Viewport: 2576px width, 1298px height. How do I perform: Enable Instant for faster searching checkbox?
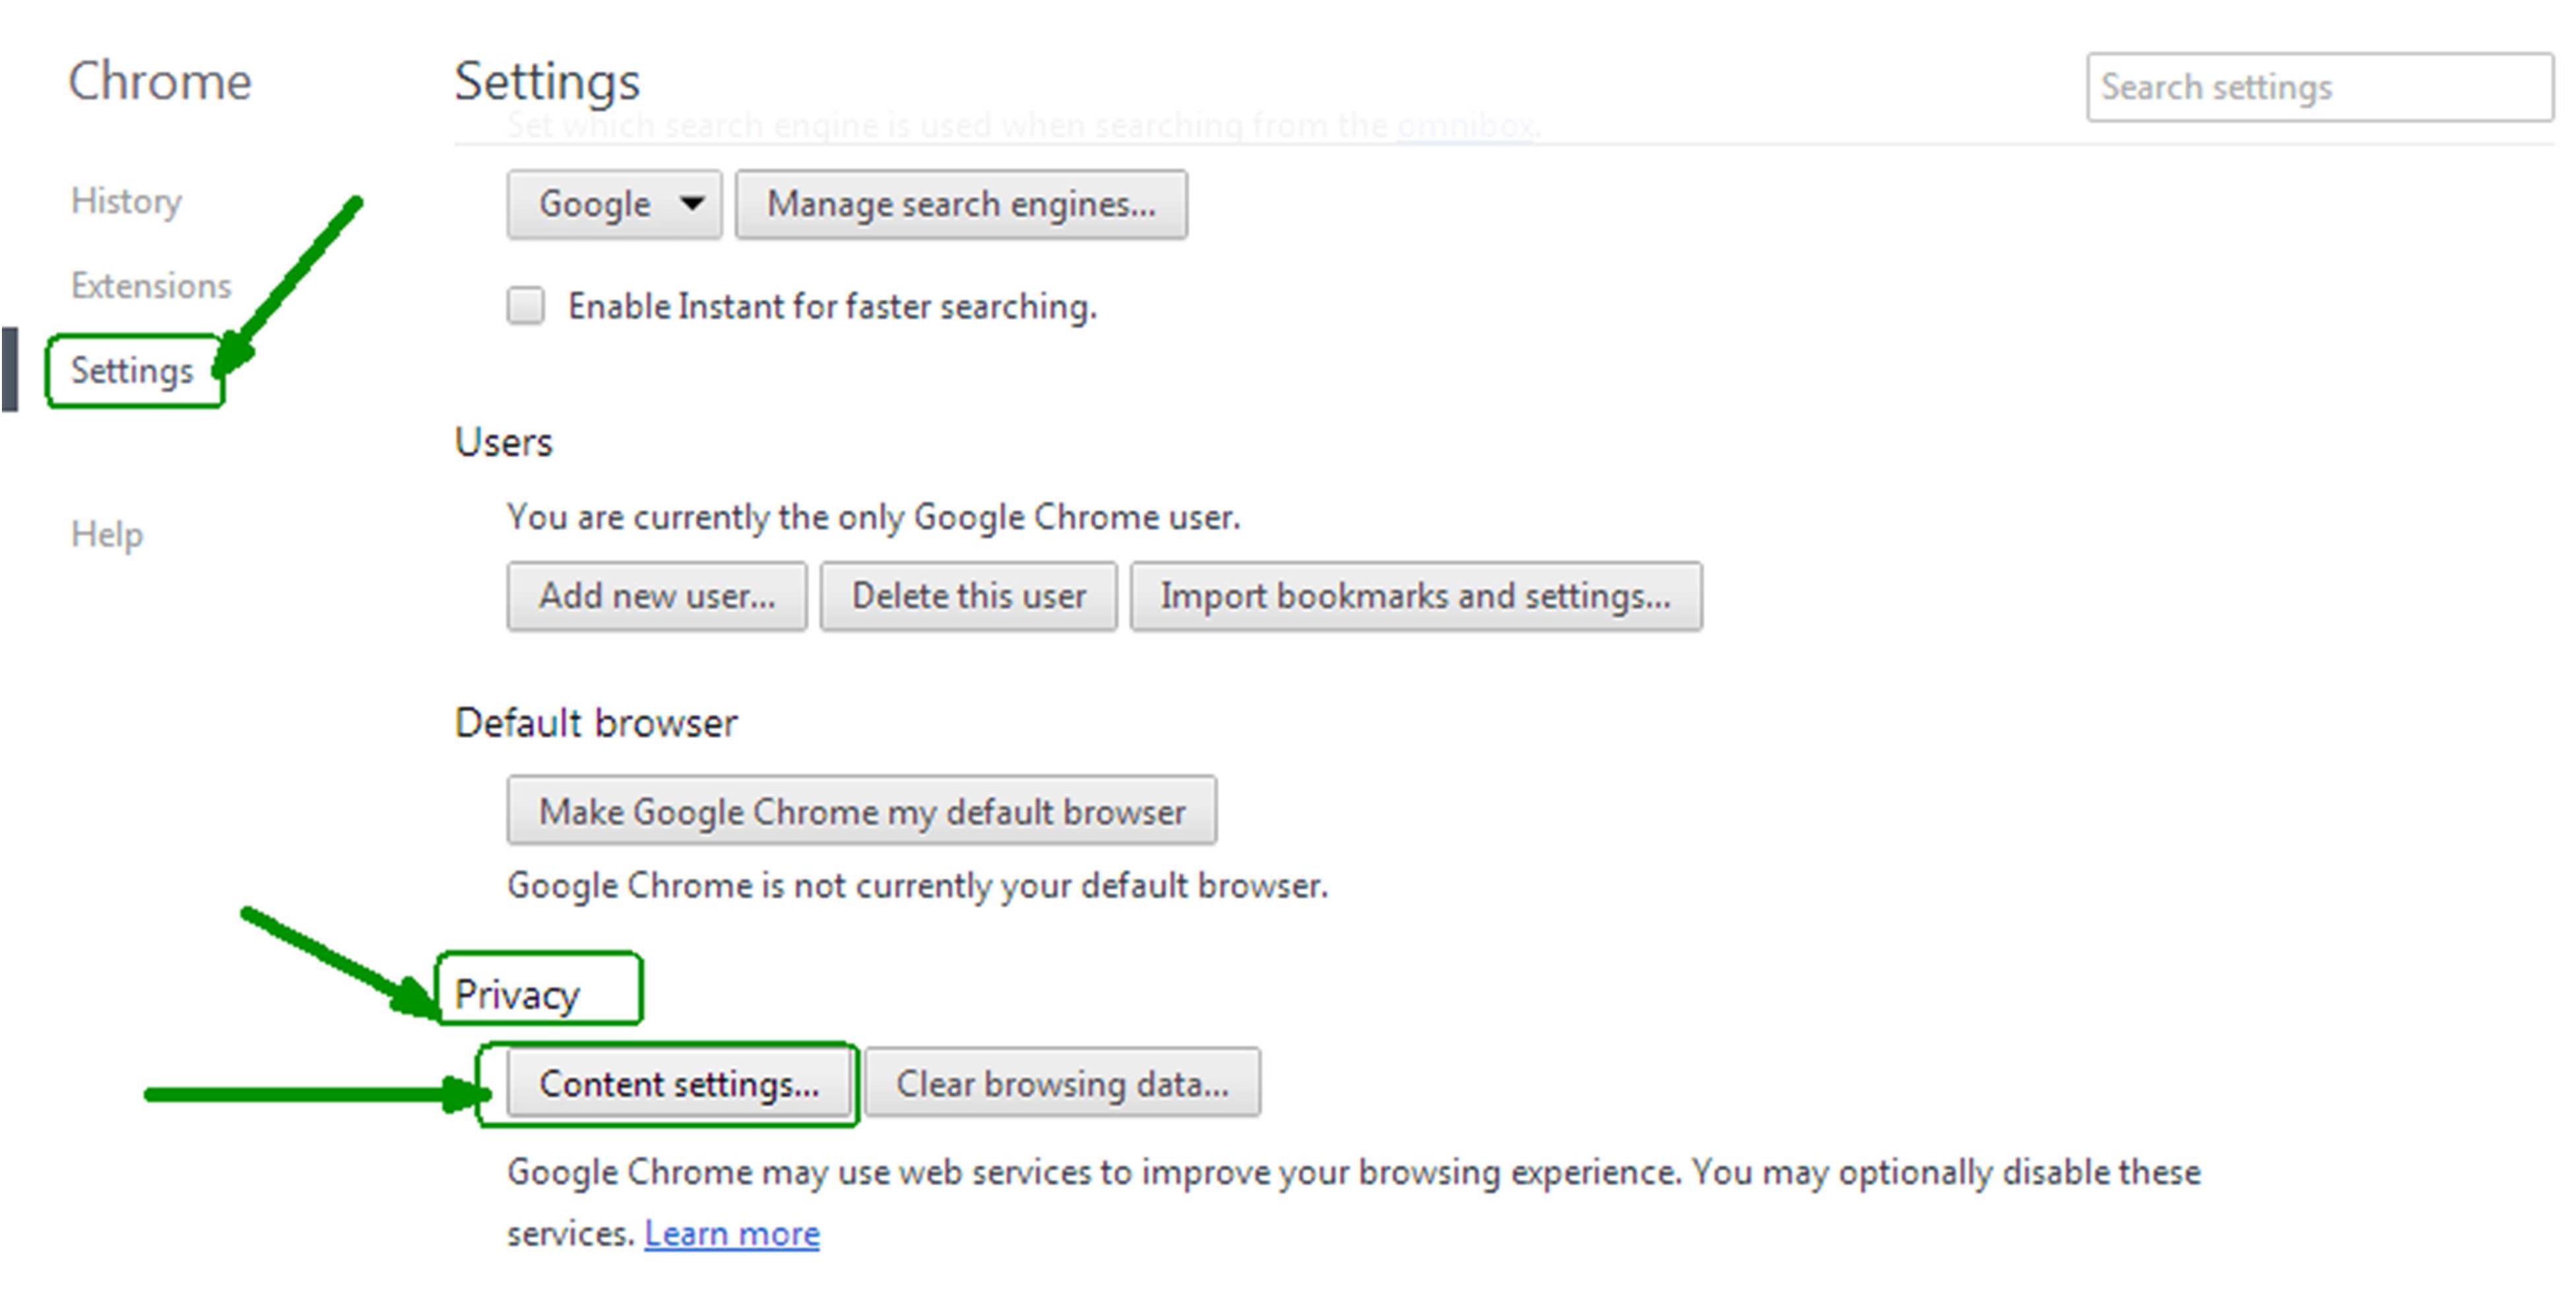click(525, 306)
